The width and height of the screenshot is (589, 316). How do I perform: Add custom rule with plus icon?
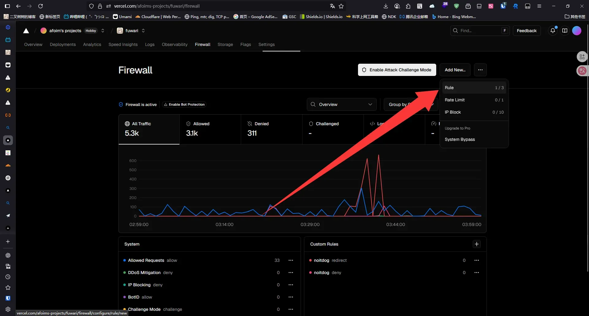click(x=476, y=244)
